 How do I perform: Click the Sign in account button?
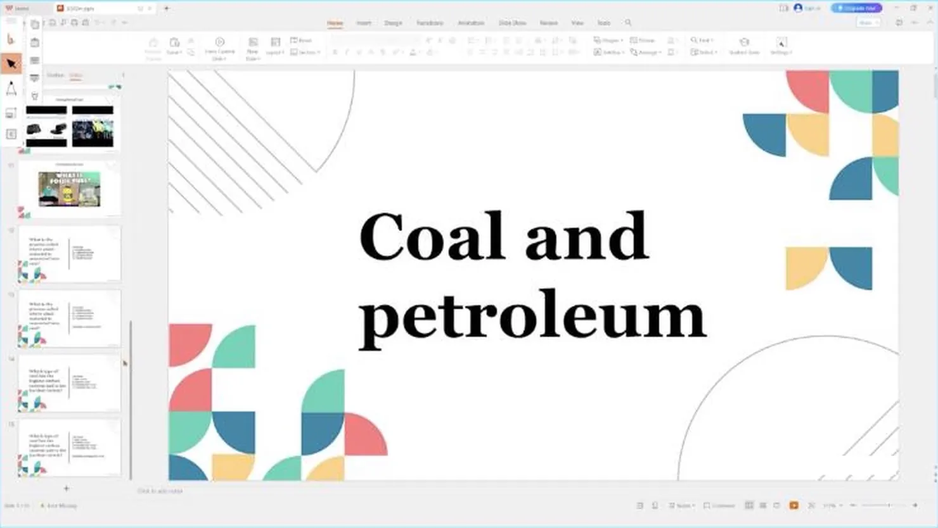click(807, 8)
